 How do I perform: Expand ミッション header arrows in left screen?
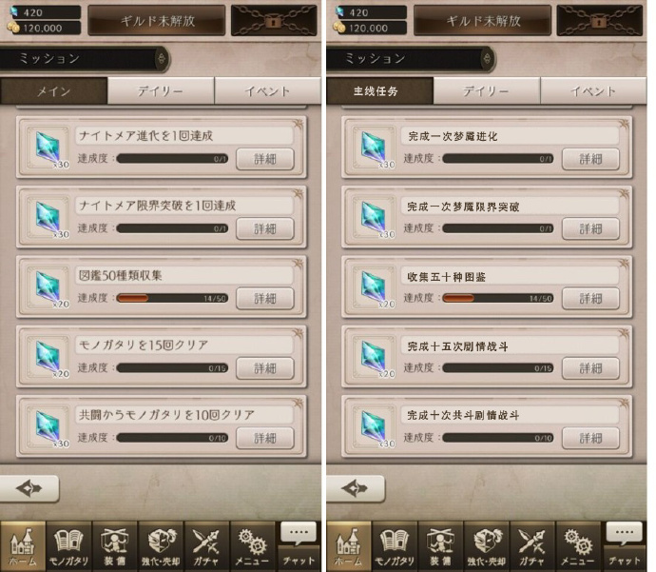[x=162, y=59]
